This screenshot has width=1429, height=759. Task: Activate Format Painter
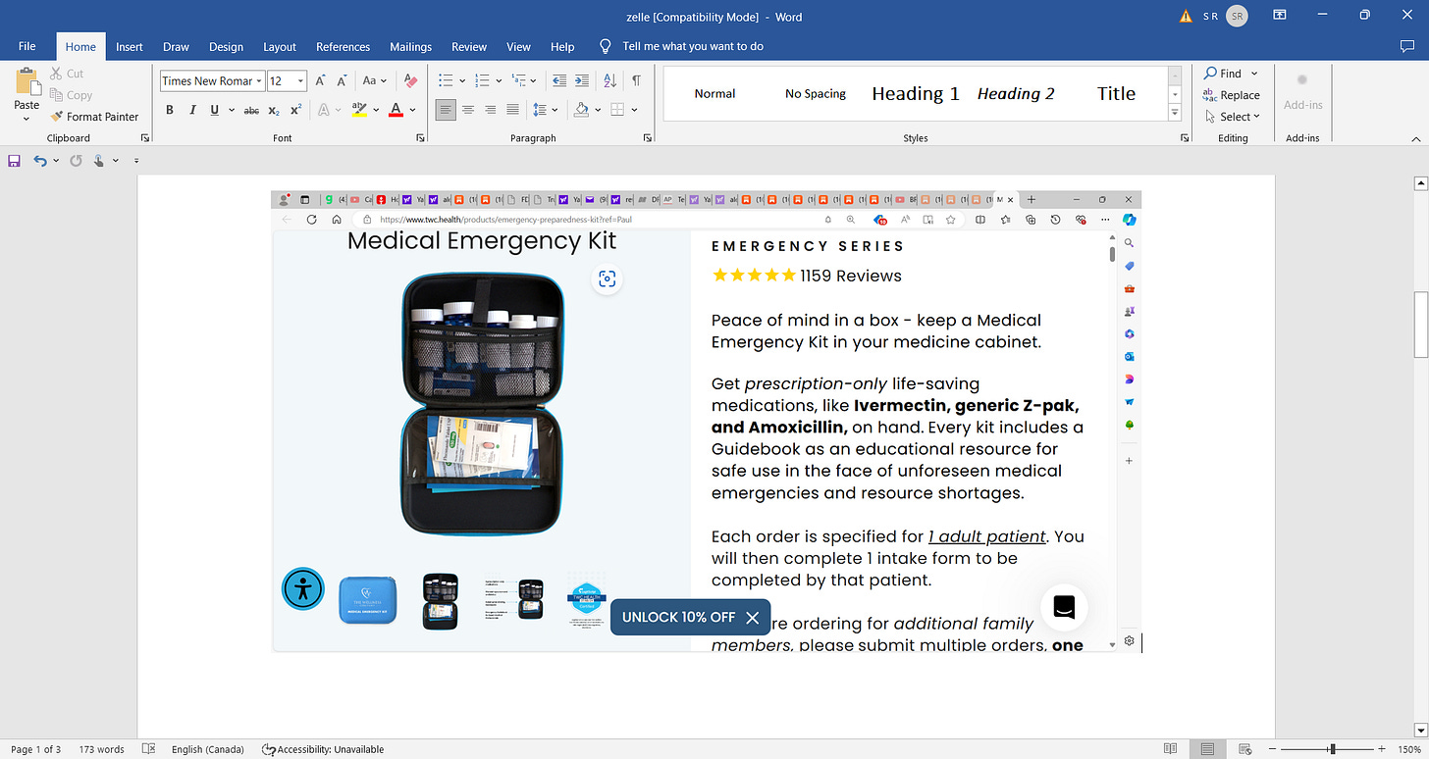point(94,117)
